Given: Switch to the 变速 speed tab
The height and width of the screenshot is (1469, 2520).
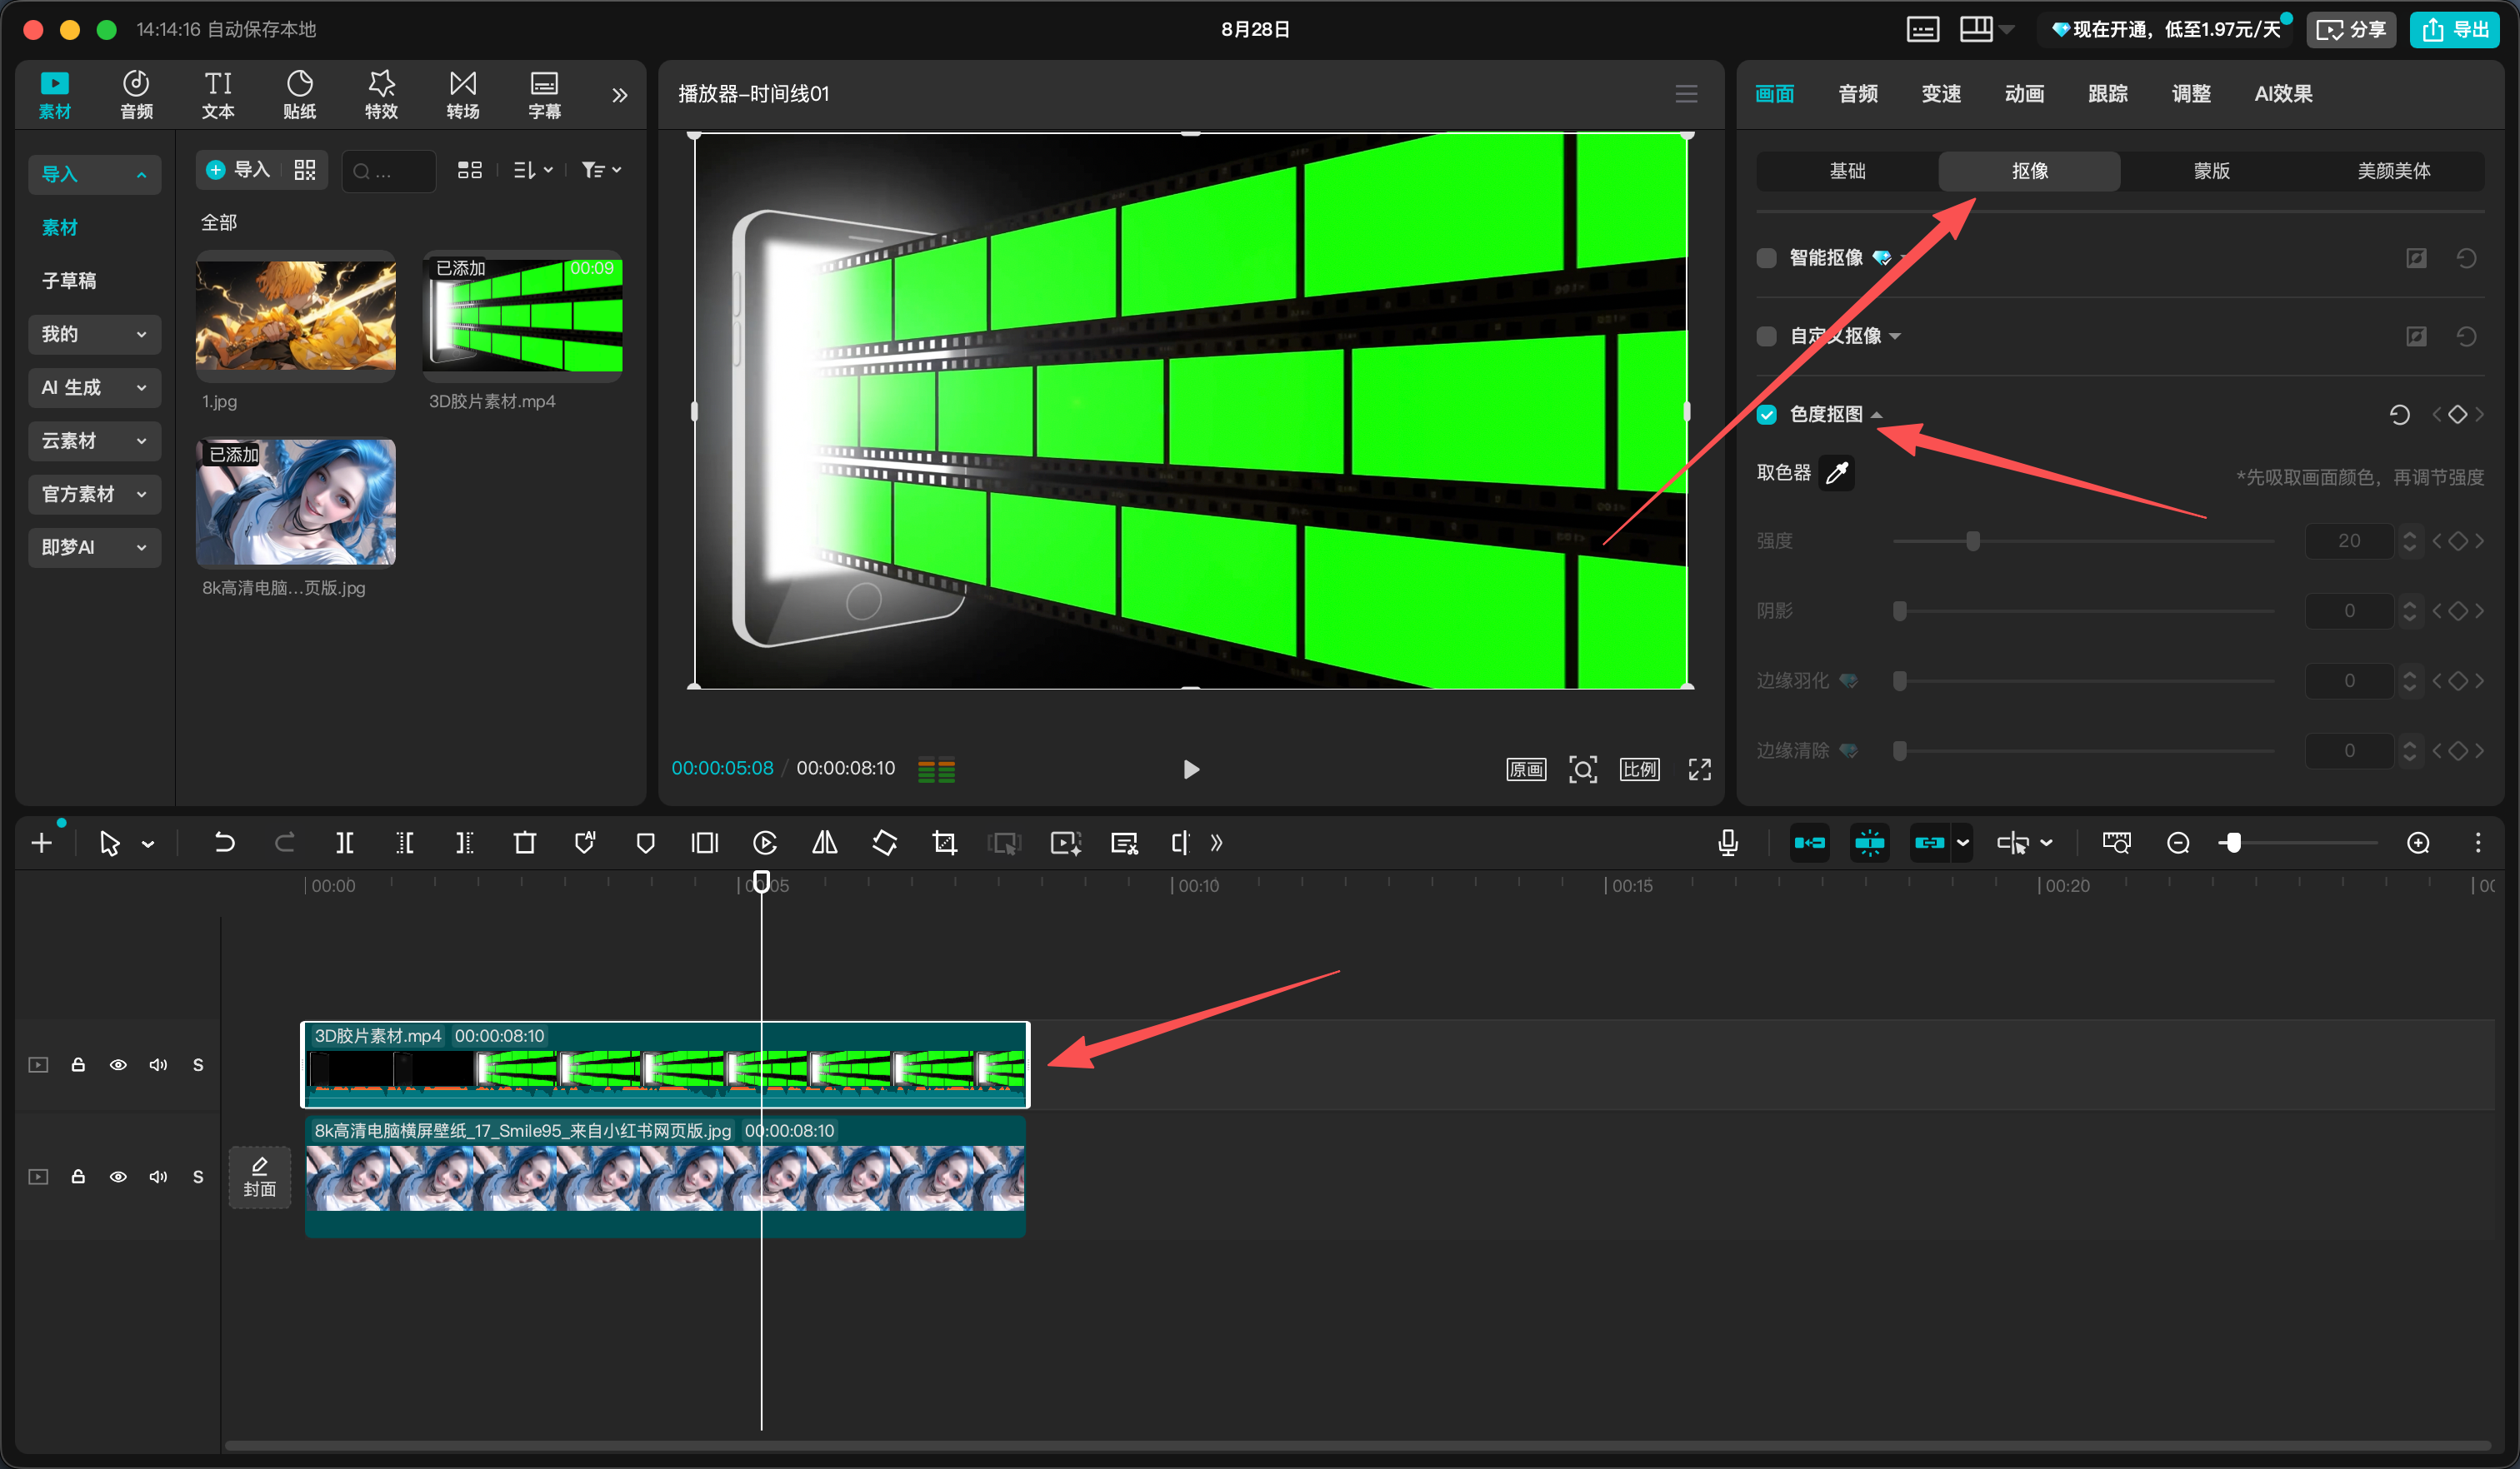Looking at the screenshot, I should (x=1941, y=94).
